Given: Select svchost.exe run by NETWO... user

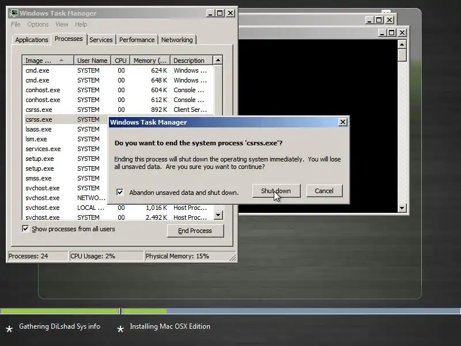Looking at the screenshot, I should pyautogui.click(x=65, y=198).
